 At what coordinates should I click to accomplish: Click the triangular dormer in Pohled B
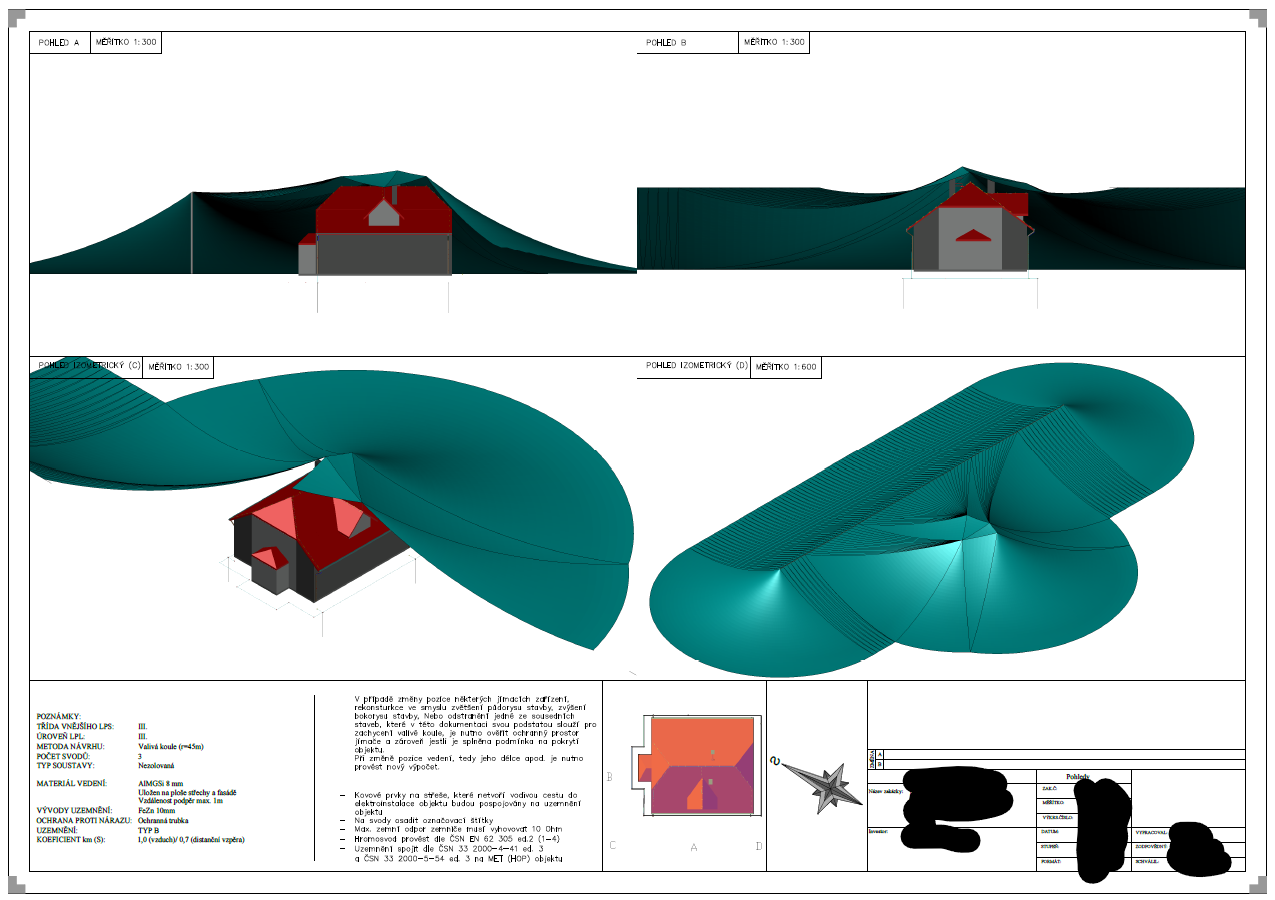[969, 235]
